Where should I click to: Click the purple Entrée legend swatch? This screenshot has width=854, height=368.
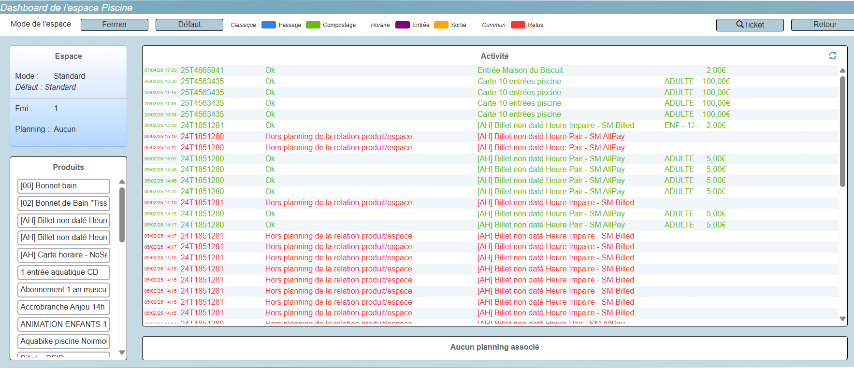pos(402,25)
